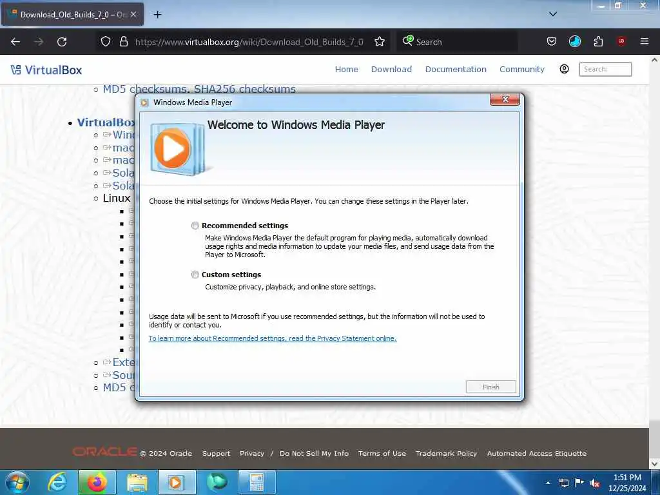The height and width of the screenshot is (495, 660).
Task: Click the green round taskbar app icon
Action: [217, 482]
